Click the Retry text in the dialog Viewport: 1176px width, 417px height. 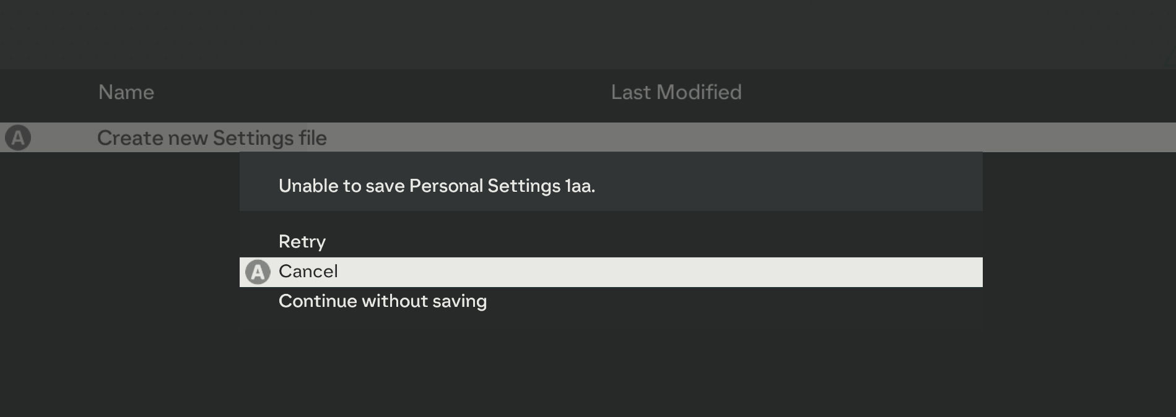pyautogui.click(x=302, y=242)
